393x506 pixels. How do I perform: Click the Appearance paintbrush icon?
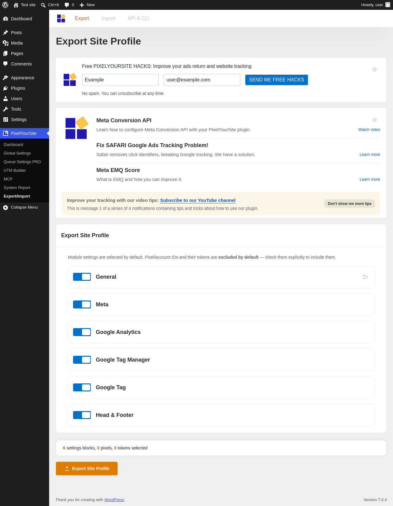[6, 78]
